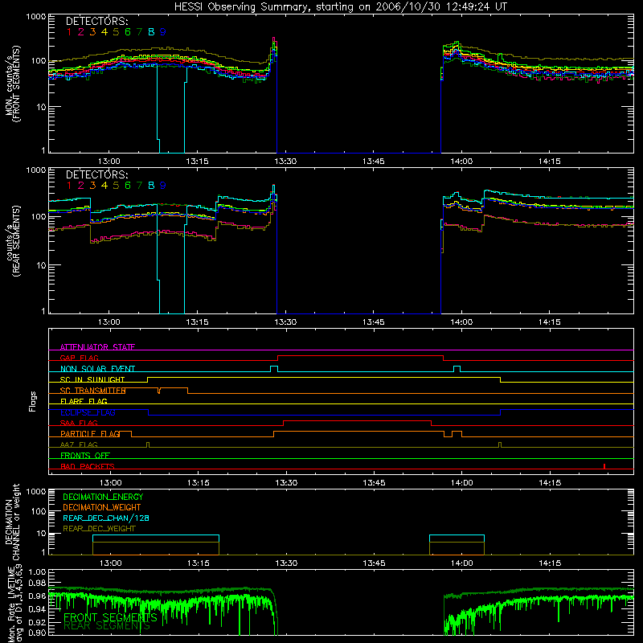Select the ATTENUATOR STATE flag label

pyautogui.click(x=97, y=347)
